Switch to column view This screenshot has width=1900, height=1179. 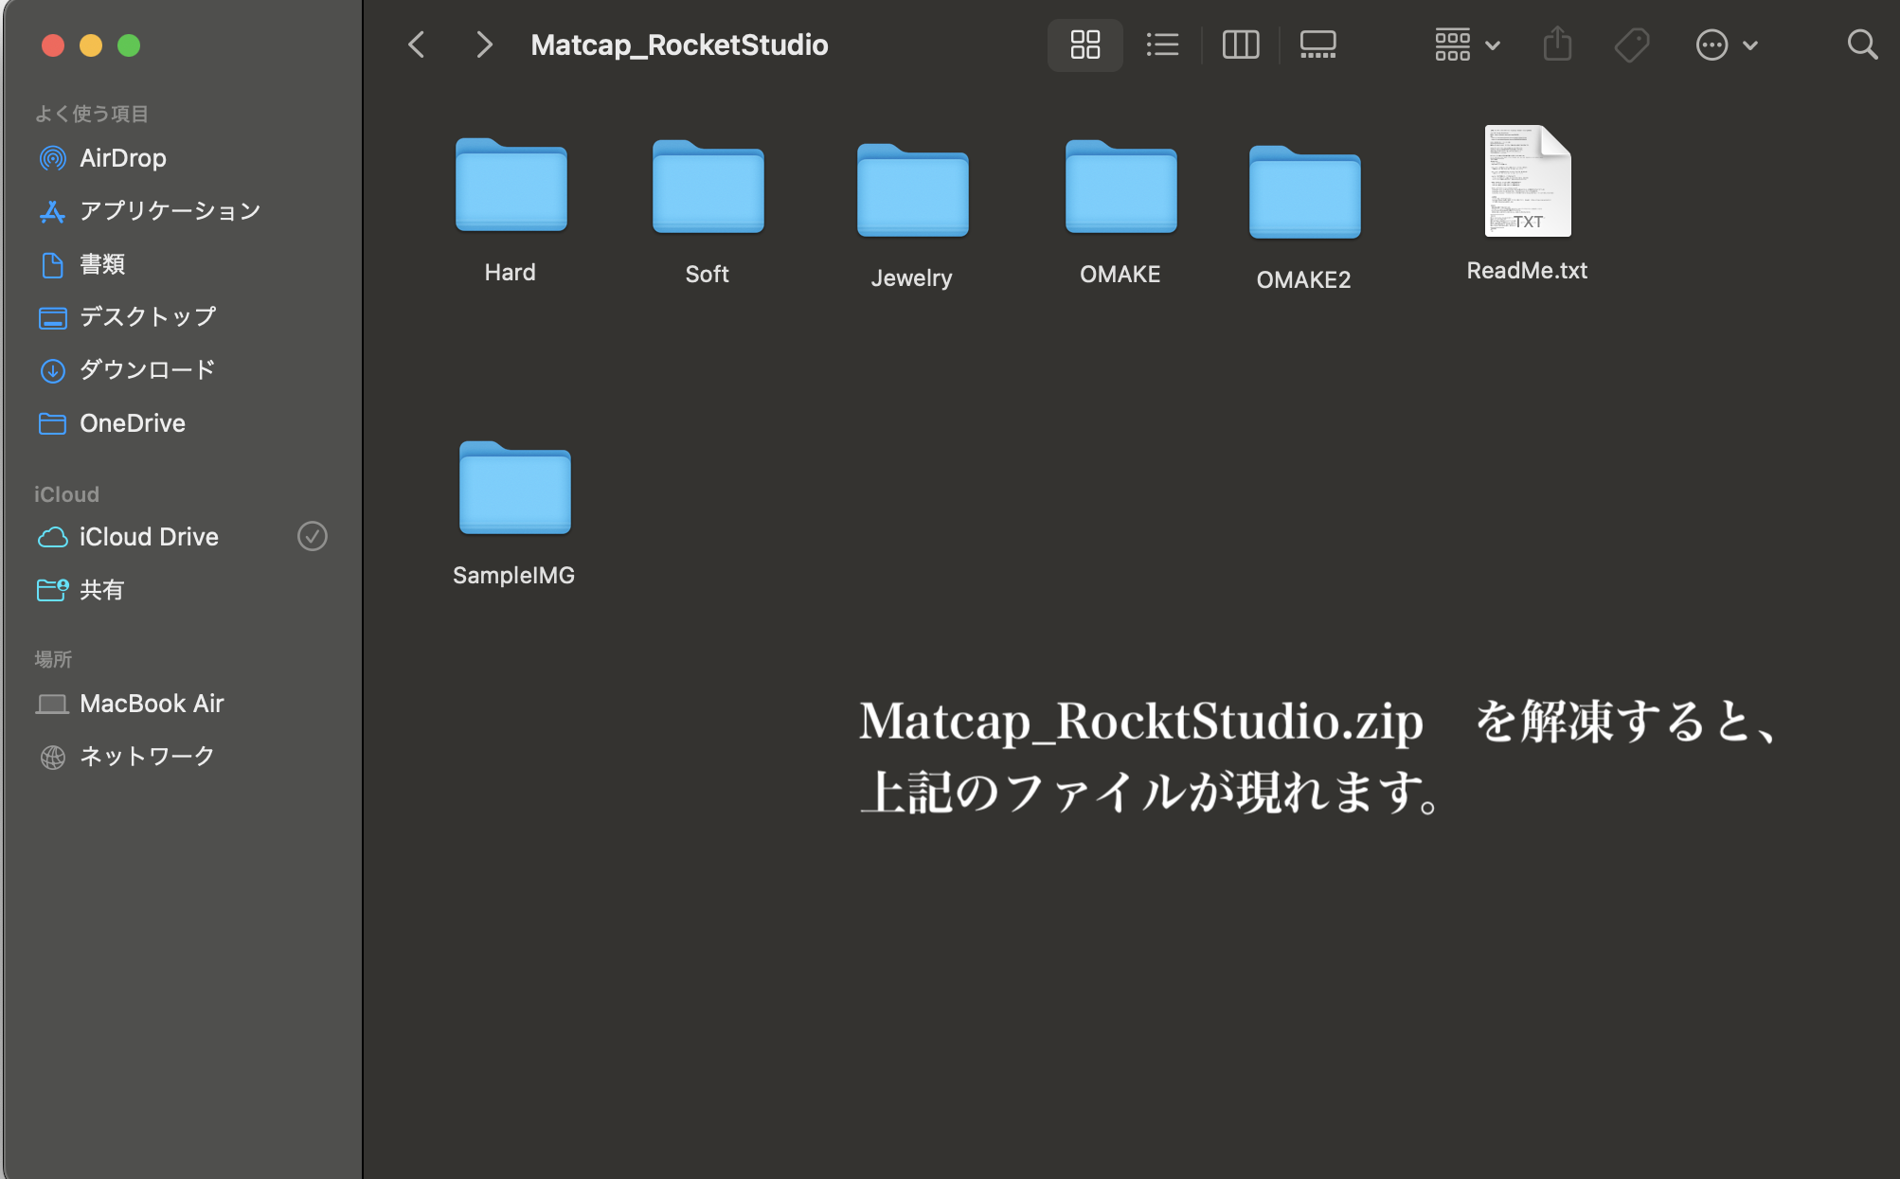pos(1241,44)
